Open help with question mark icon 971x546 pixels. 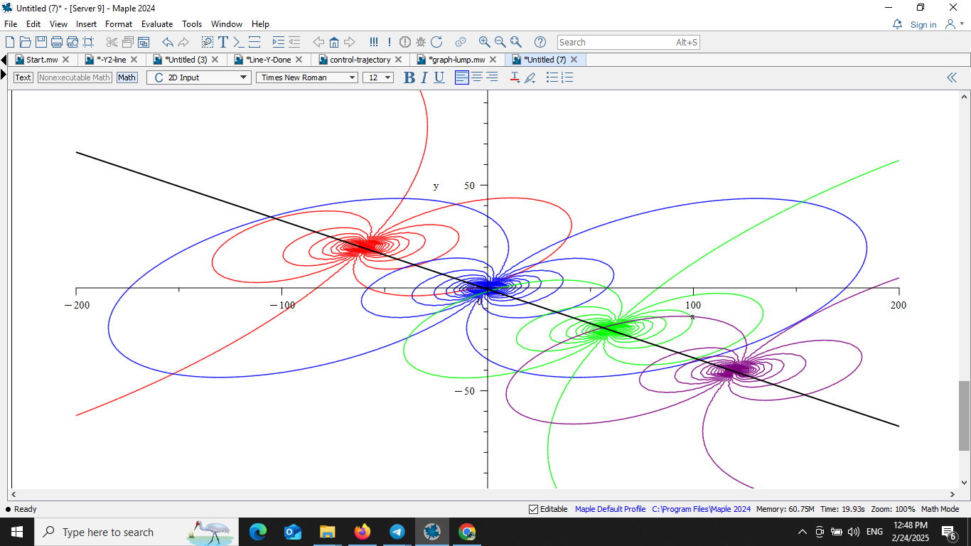point(540,42)
